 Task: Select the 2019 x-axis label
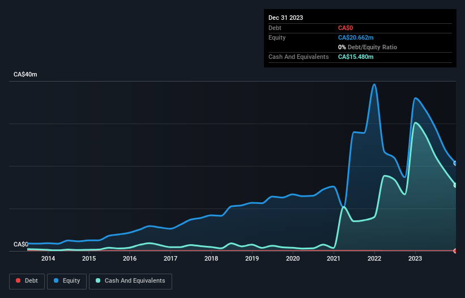point(252,258)
